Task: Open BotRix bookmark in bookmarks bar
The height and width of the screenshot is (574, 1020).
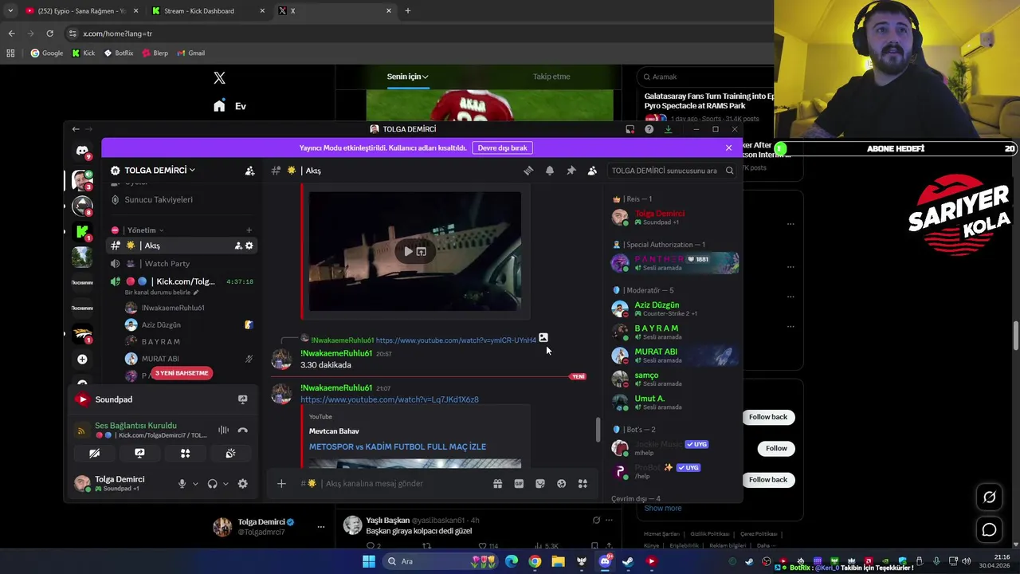Action: tap(119, 53)
